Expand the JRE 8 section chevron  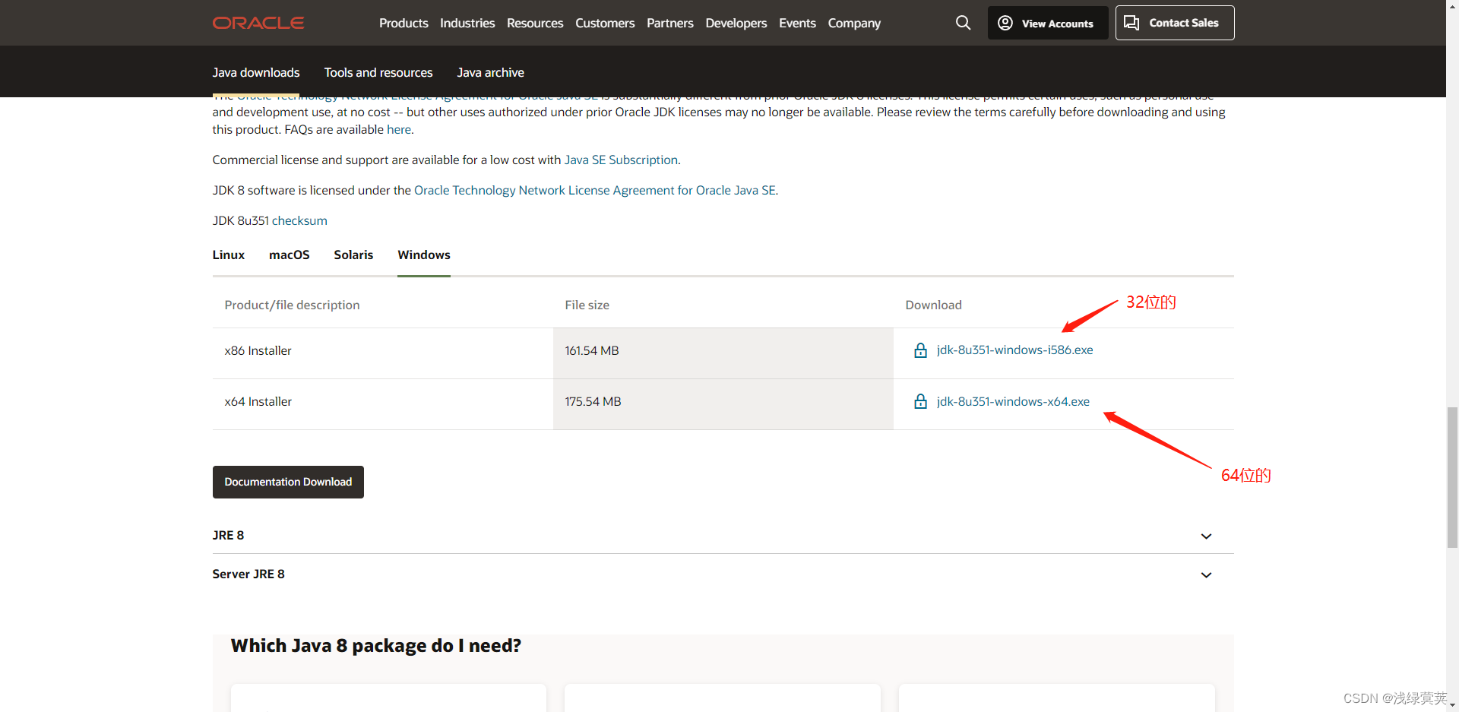coord(1206,536)
